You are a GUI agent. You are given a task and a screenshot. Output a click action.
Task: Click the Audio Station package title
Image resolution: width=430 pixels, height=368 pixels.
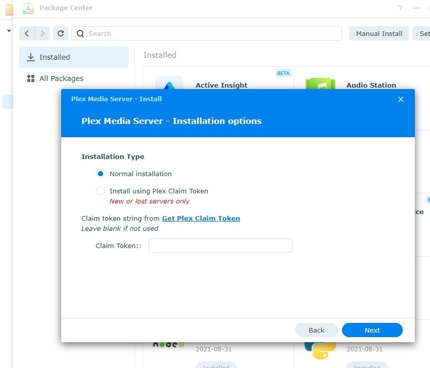pyautogui.click(x=371, y=85)
